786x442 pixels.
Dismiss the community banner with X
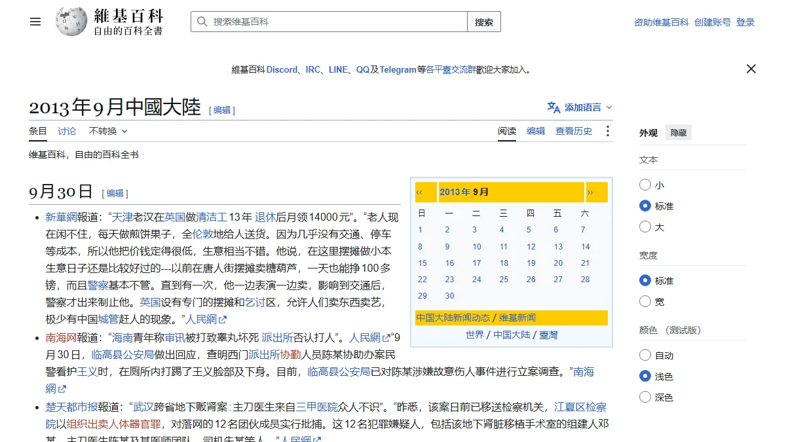751,69
